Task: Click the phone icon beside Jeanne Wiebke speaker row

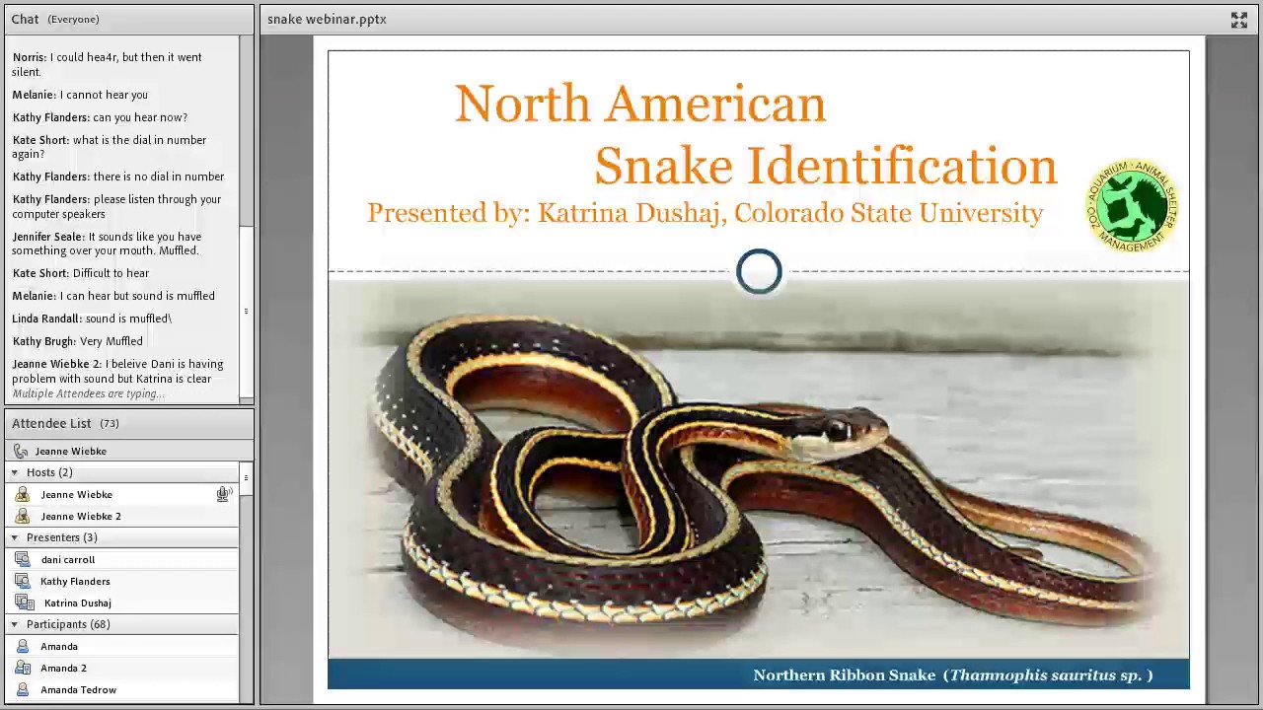Action: pos(21,451)
